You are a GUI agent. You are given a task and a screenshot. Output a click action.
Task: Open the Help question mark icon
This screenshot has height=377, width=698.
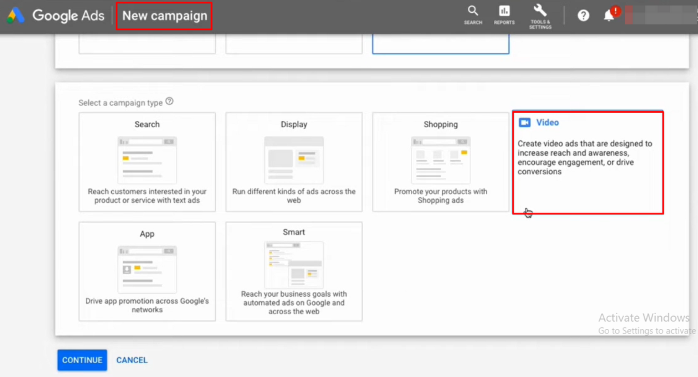[x=583, y=15]
